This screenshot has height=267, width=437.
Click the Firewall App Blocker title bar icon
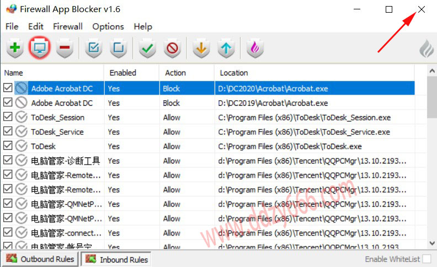pos(12,9)
